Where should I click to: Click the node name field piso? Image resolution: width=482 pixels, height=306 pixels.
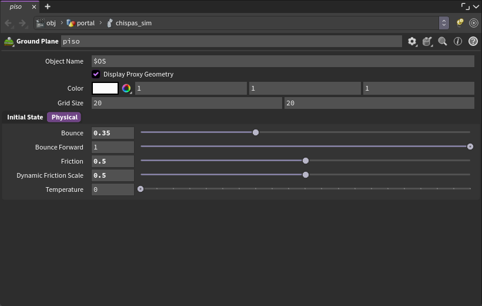(232, 41)
